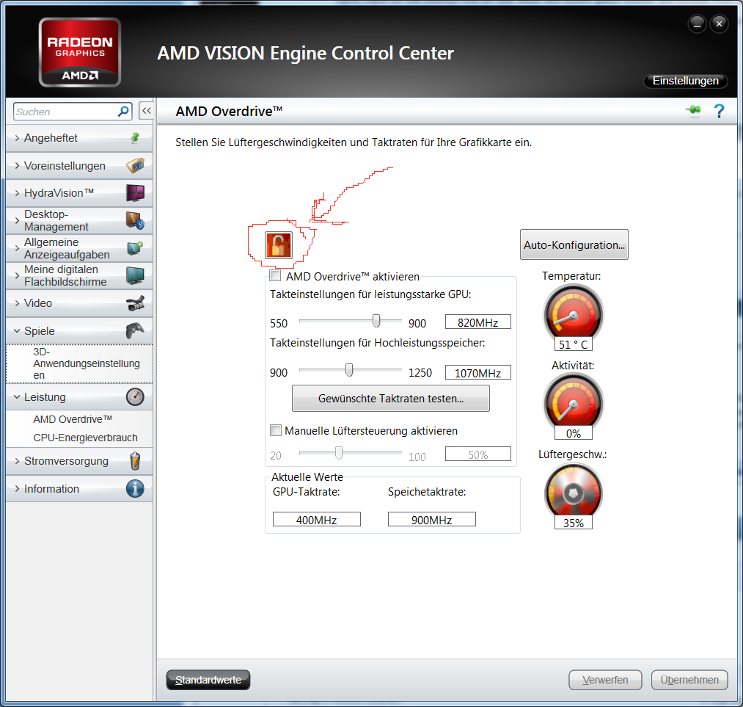This screenshot has width=743, height=707.
Task: Expand the Angeheftet section
Action: pos(17,138)
